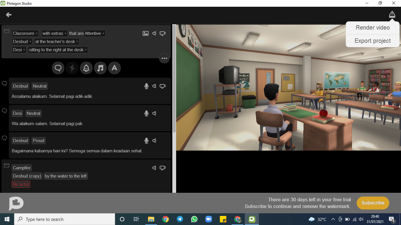Add an action with lightning button
The width and height of the screenshot is (401, 225).
(x=72, y=68)
